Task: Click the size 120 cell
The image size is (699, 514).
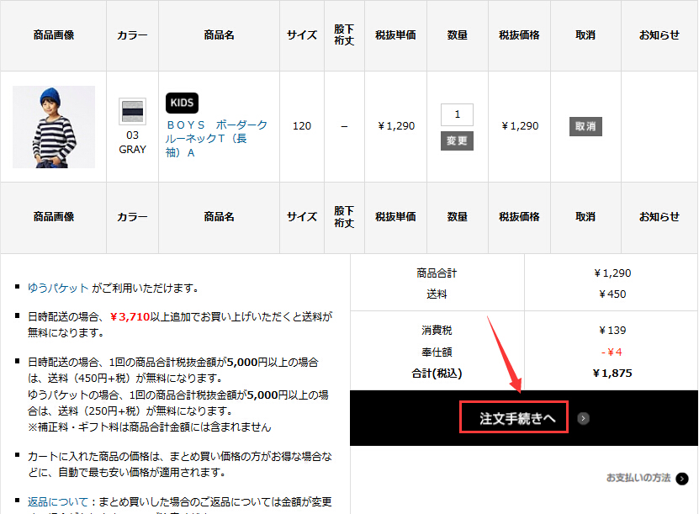Action: click(301, 126)
